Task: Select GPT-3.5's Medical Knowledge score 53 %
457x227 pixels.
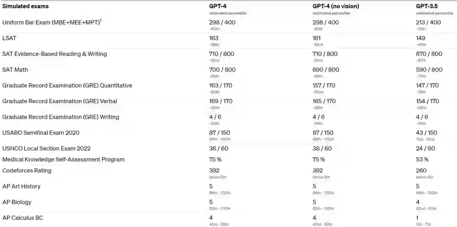Action: click(422, 160)
